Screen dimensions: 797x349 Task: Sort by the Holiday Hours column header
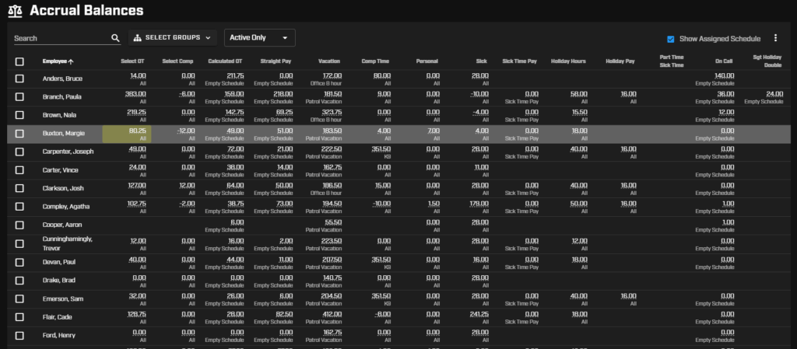click(568, 61)
